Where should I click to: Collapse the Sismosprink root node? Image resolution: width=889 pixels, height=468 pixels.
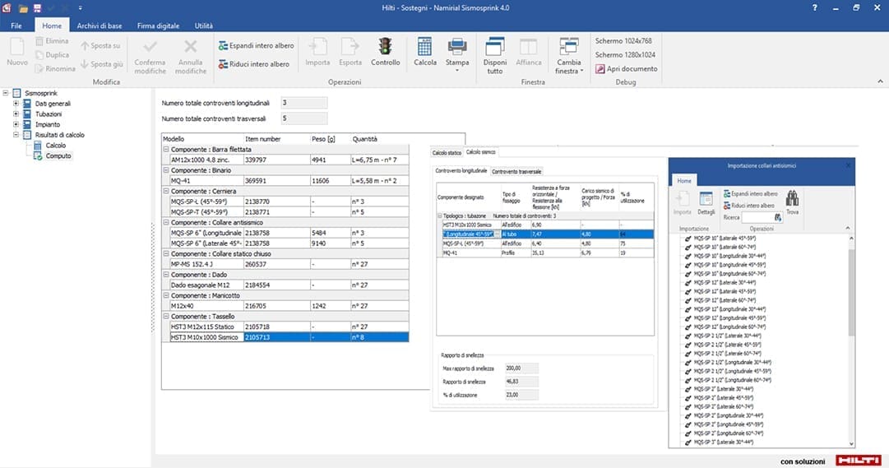pyautogui.click(x=6, y=93)
